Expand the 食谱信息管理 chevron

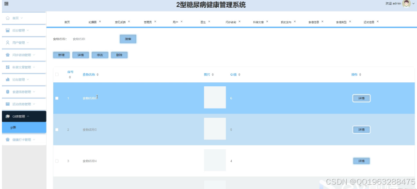[34, 92]
